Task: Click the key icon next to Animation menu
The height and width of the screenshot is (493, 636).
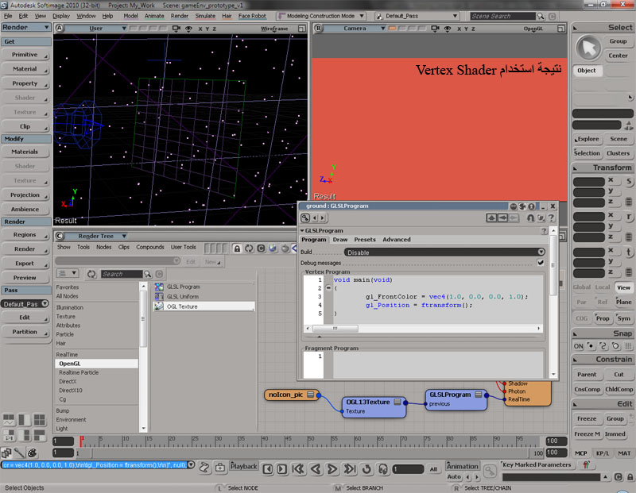Action: tap(490, 471)
